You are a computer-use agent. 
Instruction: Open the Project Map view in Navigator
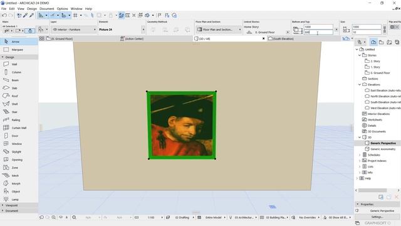[x=373, y=42]
